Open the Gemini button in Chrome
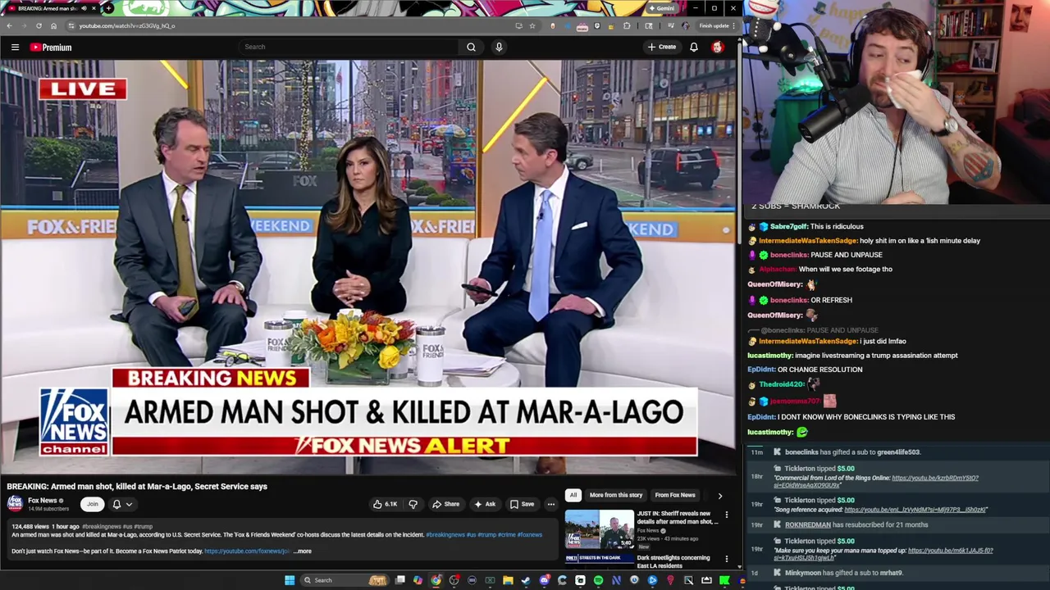 click(x=661, y=8)
